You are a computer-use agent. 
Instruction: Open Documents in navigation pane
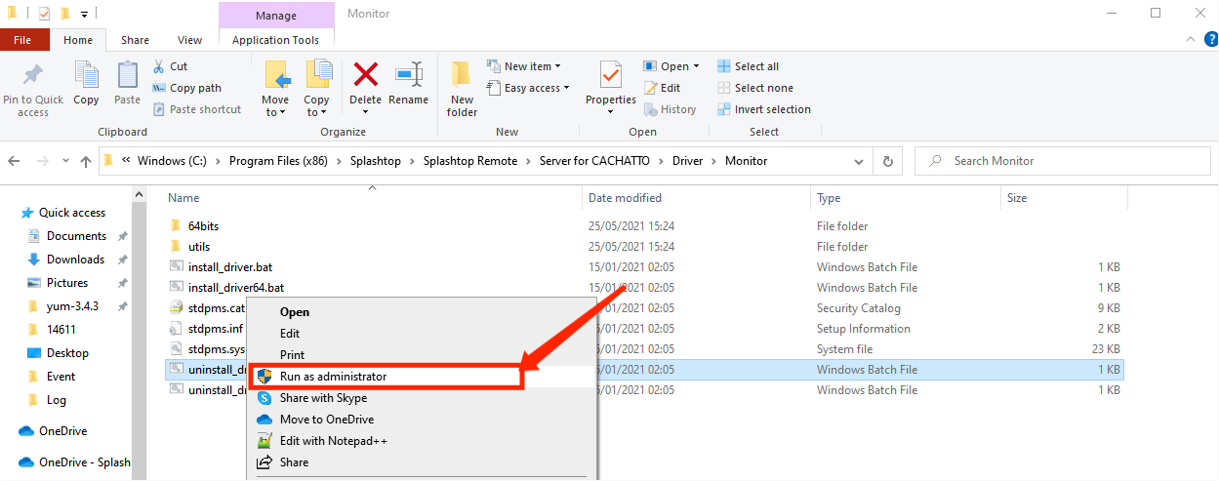76,236
